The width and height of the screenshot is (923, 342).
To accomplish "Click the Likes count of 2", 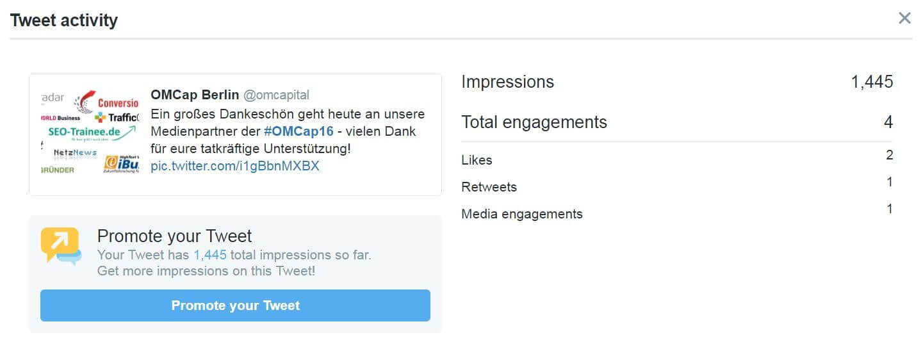I will tap(889, 156).
